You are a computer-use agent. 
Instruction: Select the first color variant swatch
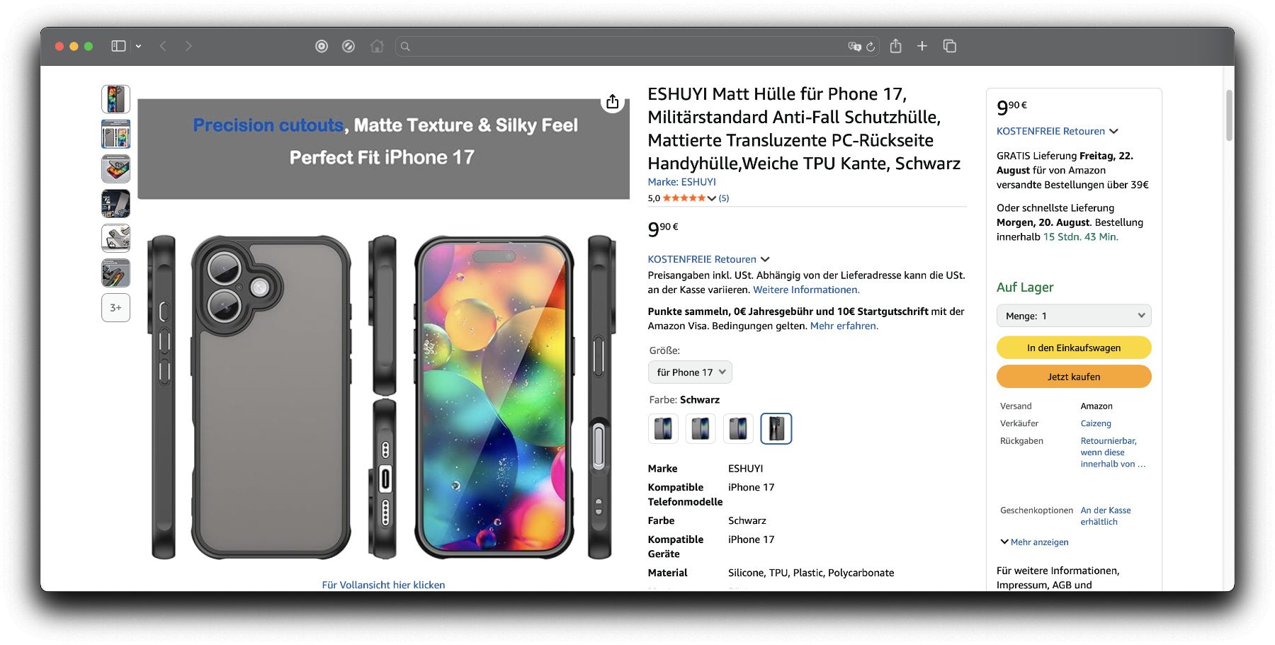pos(663,428)
